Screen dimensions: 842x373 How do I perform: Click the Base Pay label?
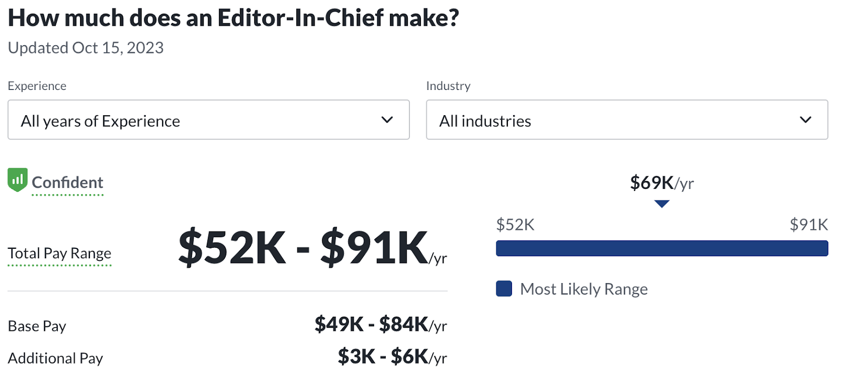point(37,326)
